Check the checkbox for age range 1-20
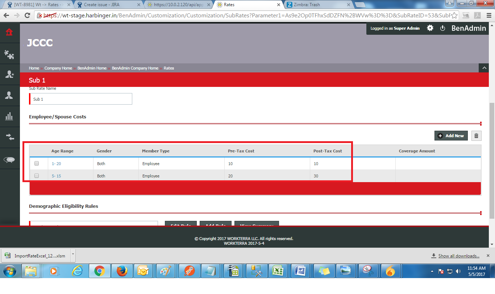The width and height of the screenshot is (495, 294). (x=37, y=164)
